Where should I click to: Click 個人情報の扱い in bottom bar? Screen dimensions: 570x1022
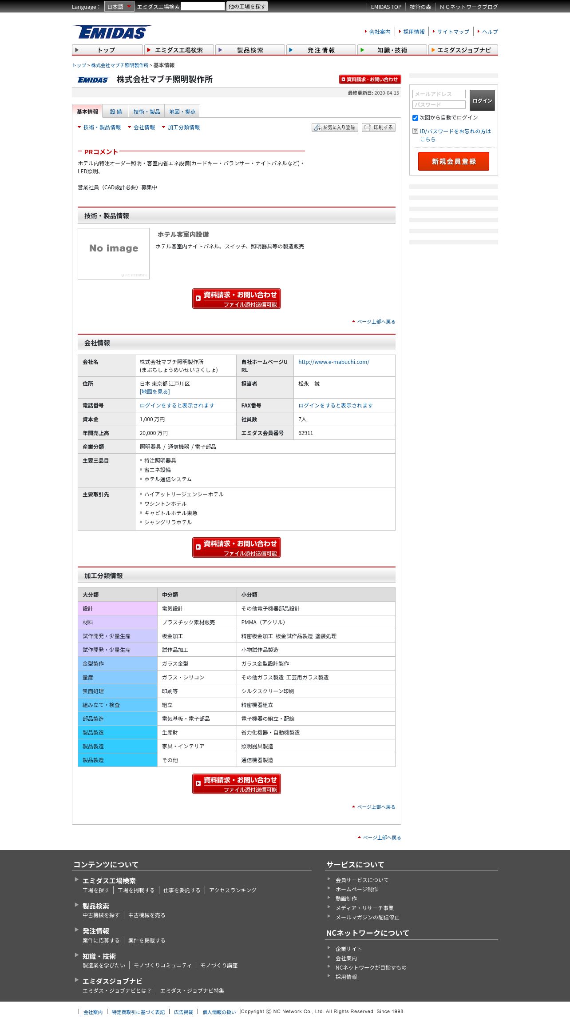click(x=219, y=1012)
